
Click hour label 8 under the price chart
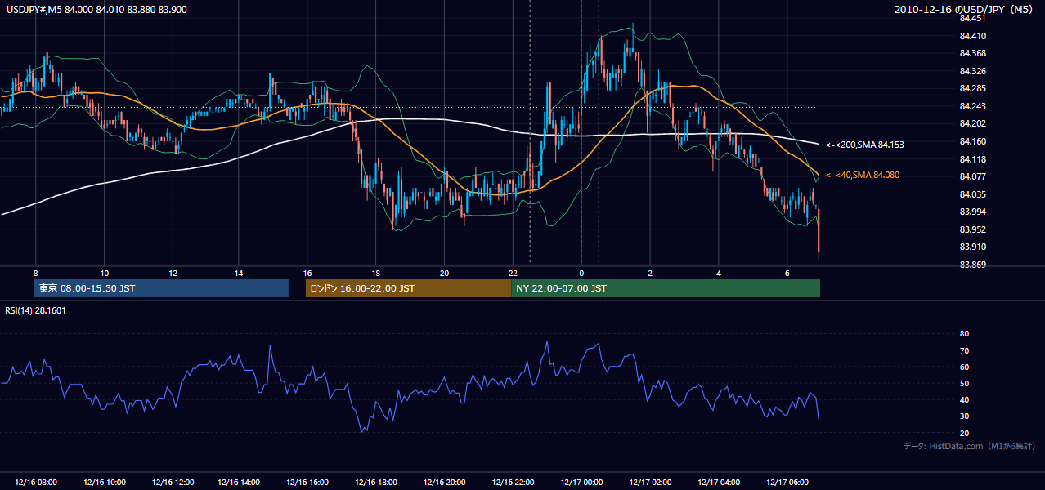click(x=35, y=272)
